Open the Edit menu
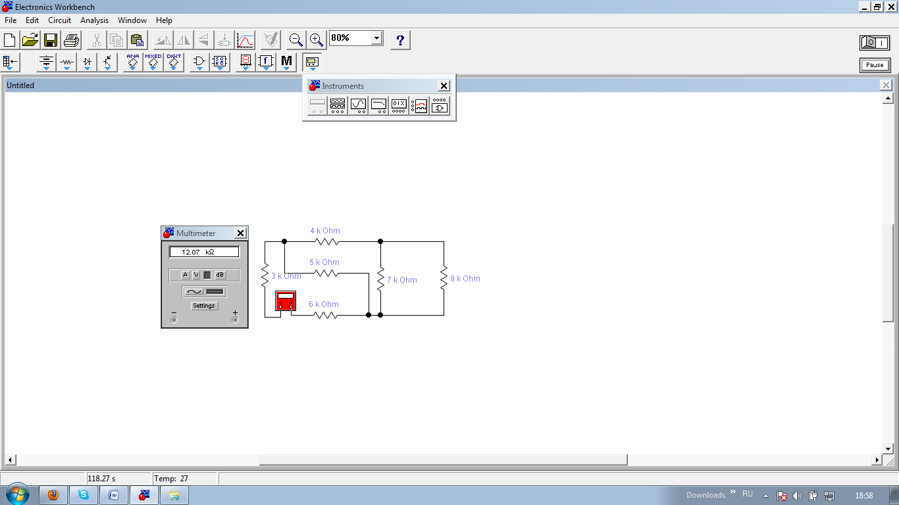This screenshot has height=505, width=899. coord(32,20)
